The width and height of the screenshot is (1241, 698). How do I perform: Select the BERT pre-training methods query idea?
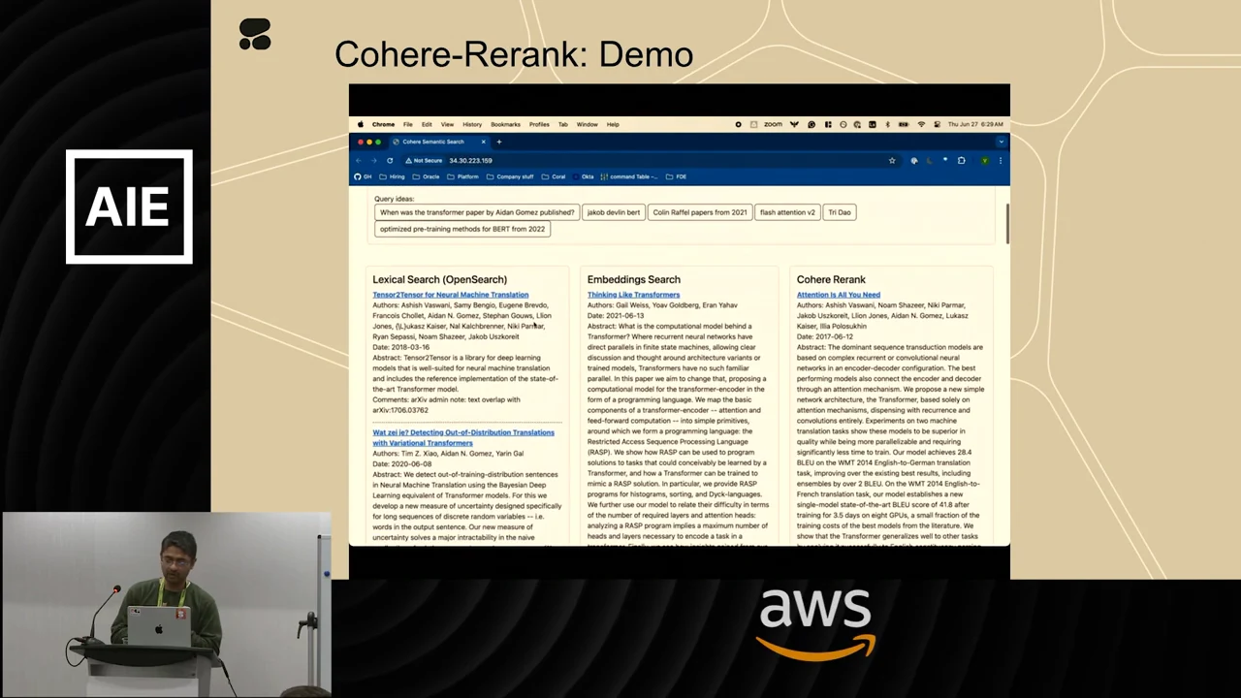462,229
